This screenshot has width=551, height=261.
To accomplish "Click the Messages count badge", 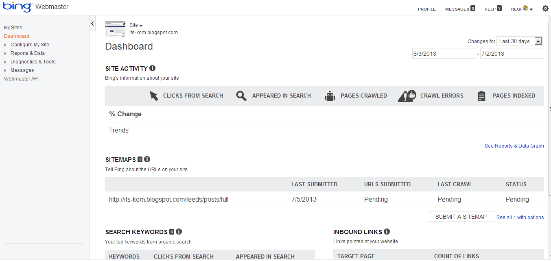I will [x=473, y=8].
